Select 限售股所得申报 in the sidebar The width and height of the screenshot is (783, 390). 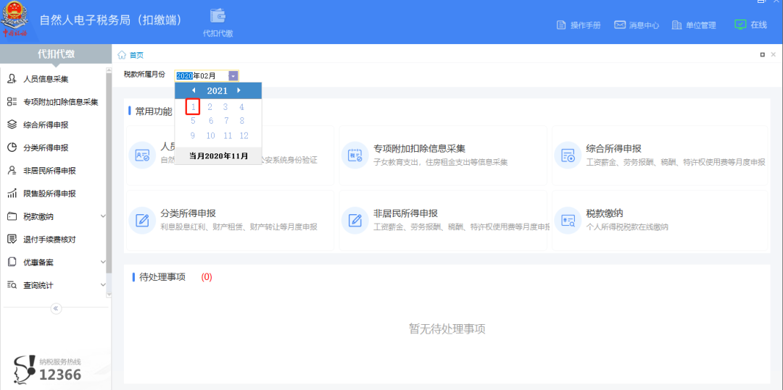(x=49, y=193)
